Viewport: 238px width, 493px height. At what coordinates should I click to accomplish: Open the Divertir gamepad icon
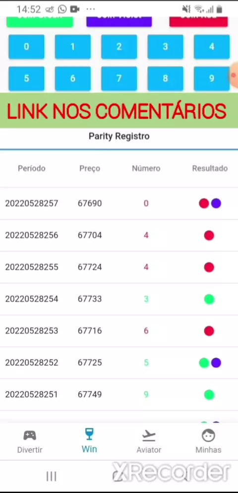pyautogui.click(x=30, y=435)
